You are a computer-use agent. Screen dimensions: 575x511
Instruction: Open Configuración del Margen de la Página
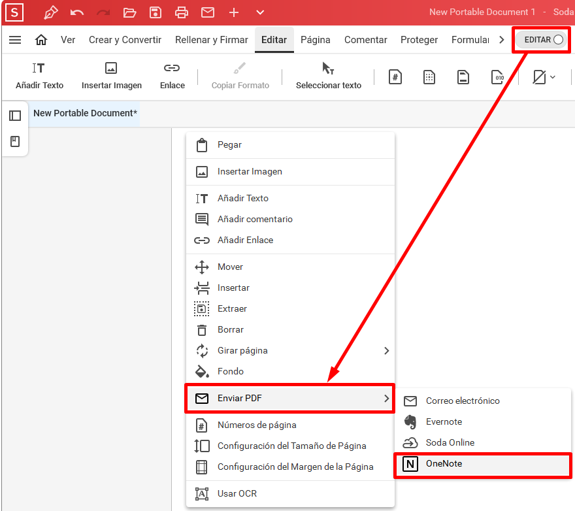click(290, 467)
